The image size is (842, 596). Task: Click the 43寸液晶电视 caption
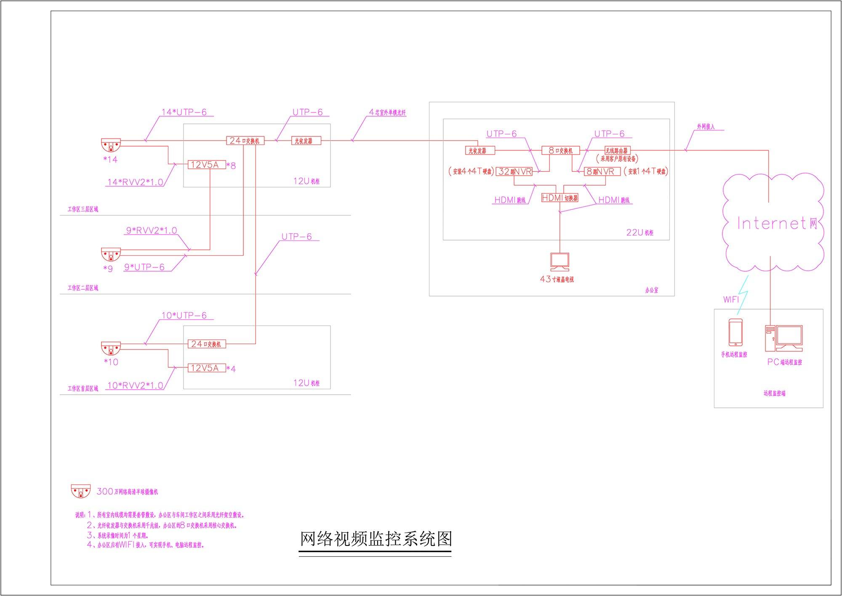click(x=557, y=279)
